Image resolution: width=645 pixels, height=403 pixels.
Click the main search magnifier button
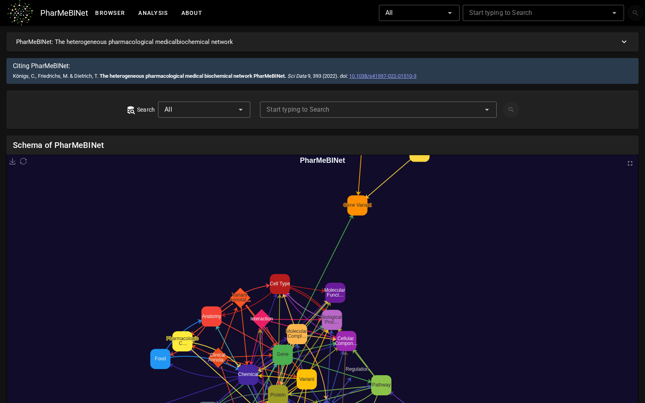(x=511, y=110)
